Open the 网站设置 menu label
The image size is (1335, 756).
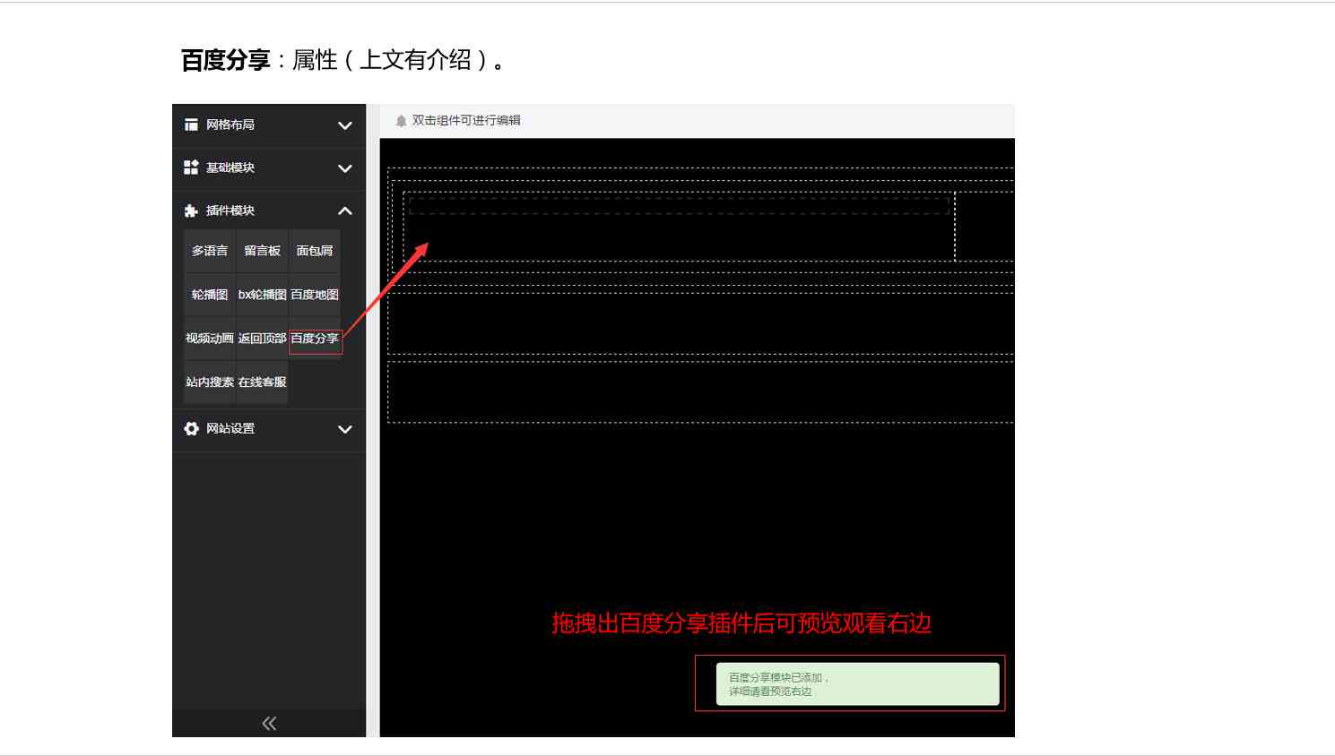point(230,429)
